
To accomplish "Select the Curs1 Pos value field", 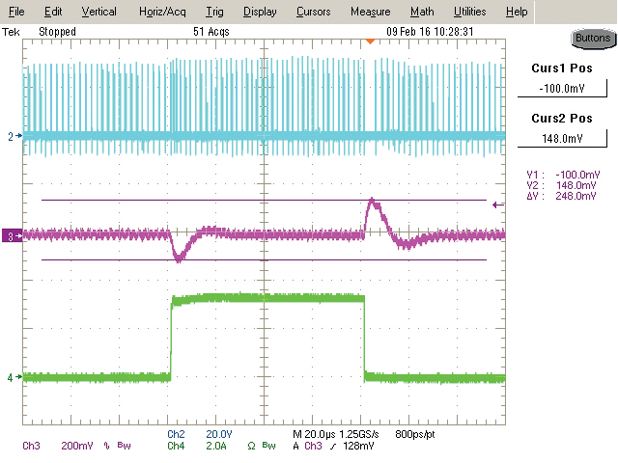I will pos(561,89).
